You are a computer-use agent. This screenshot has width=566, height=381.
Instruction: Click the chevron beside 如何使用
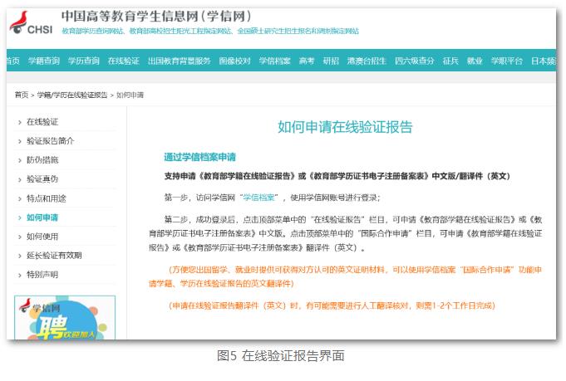pos(19,237)
